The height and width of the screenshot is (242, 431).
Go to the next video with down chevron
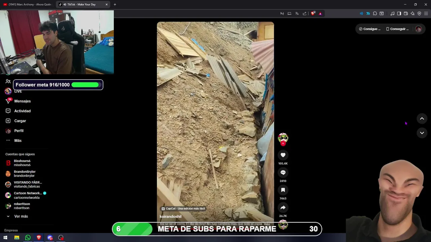(422, 133)
